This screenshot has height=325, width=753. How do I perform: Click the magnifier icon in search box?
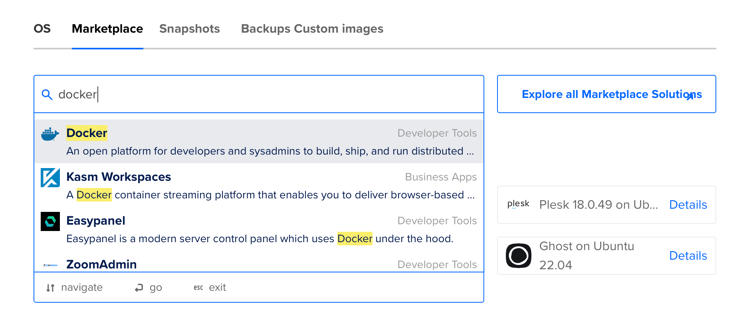point(47,95)
